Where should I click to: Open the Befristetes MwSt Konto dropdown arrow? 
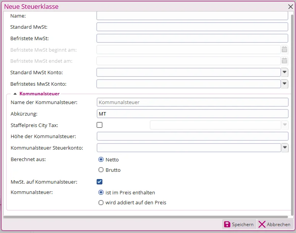tap(285, 83)
